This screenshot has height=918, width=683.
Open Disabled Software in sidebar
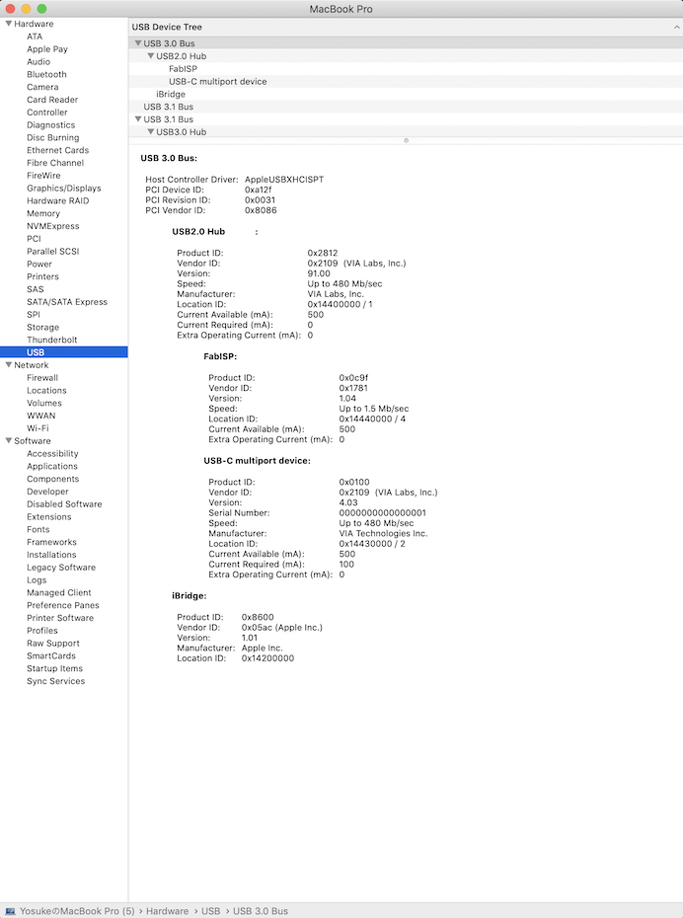click(64, 504)
